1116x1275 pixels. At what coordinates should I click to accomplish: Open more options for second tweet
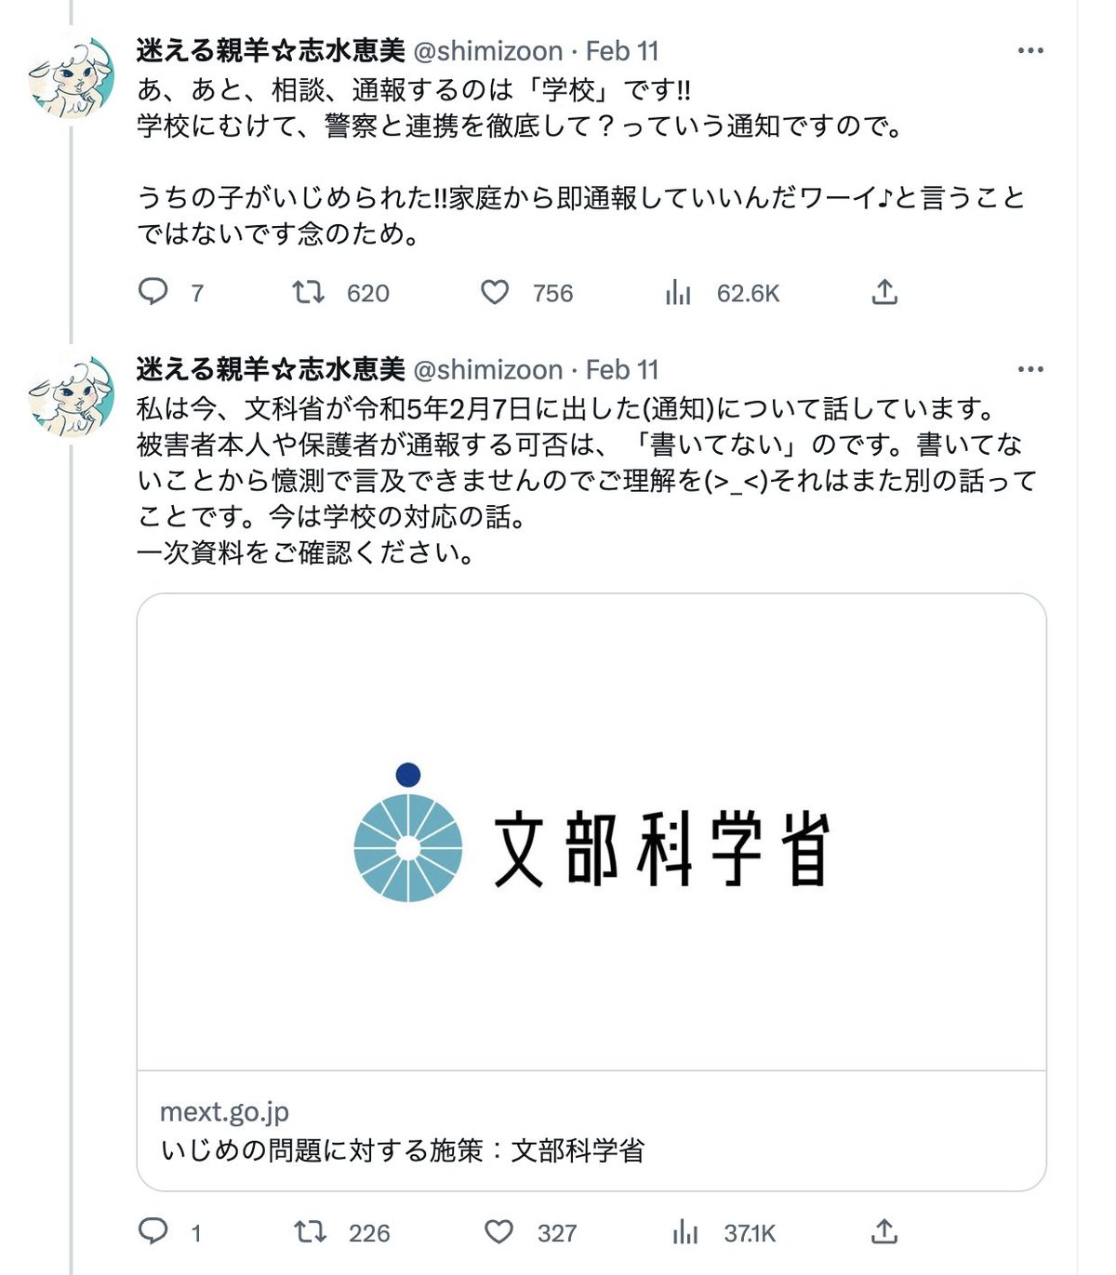(1030, 370)
